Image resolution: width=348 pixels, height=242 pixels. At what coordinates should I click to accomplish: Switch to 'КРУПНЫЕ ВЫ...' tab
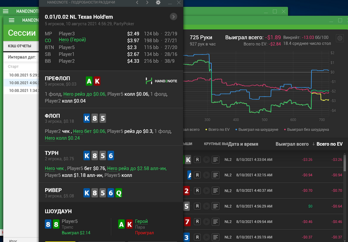point(216,144)
